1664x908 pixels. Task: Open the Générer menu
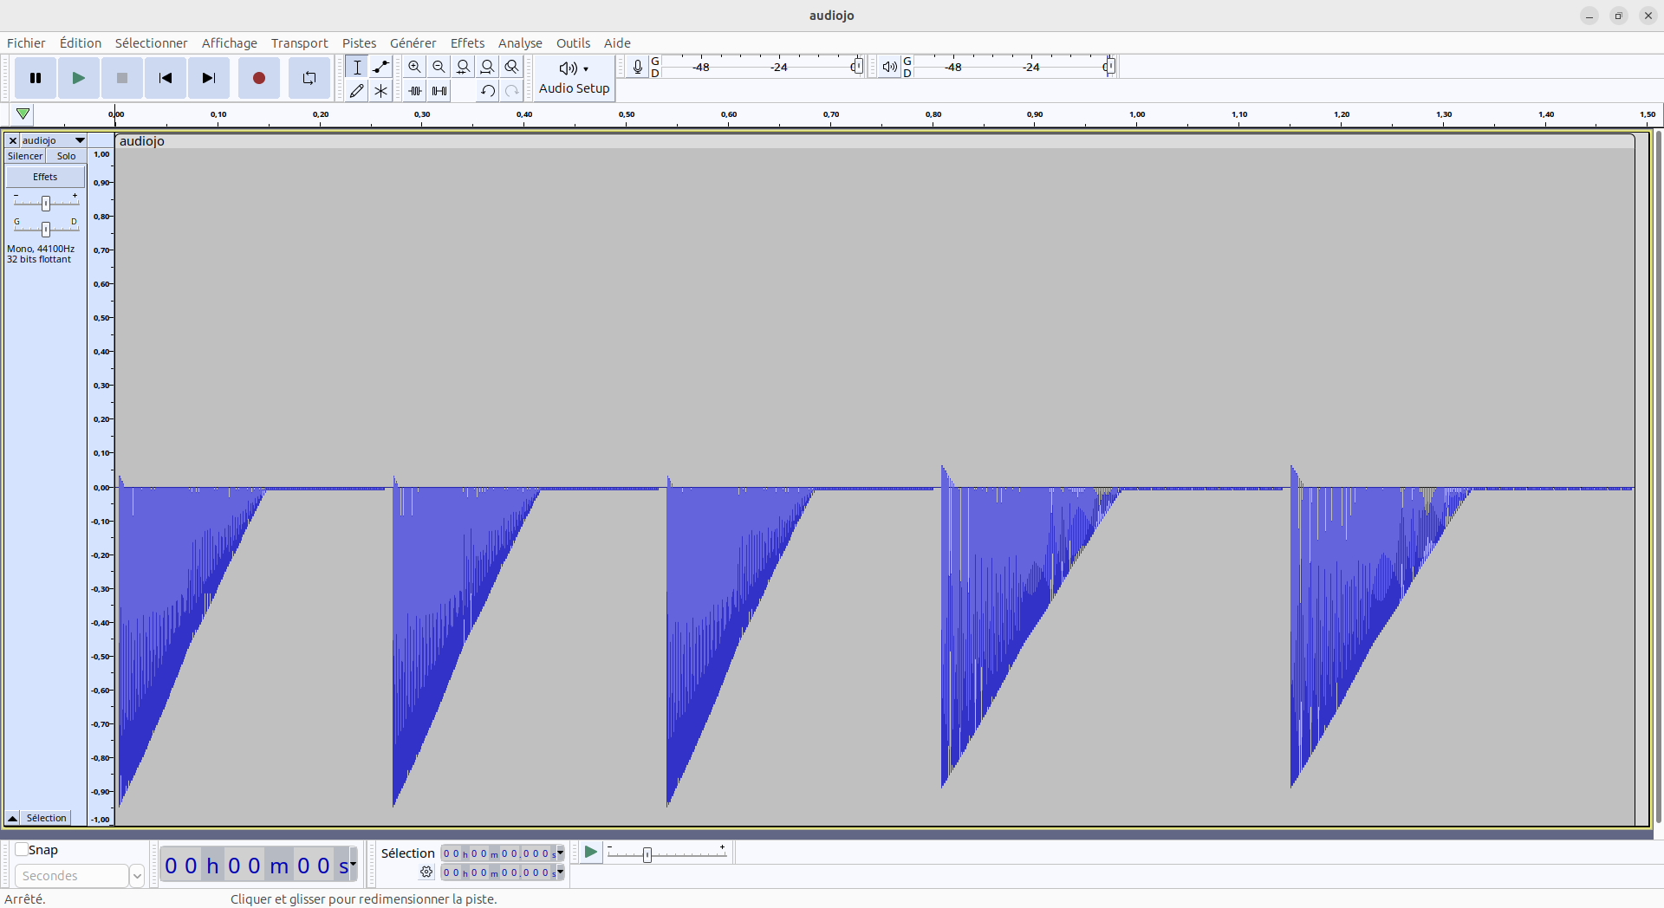[x=413, y=43]
